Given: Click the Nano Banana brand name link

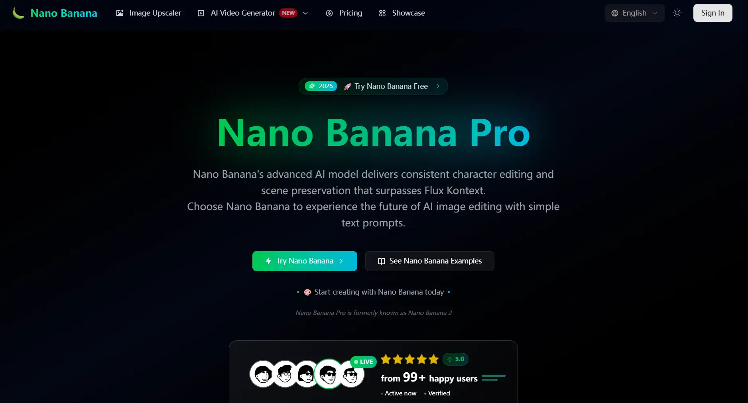Looking at the screenshot, I should [x=64, y=13].
